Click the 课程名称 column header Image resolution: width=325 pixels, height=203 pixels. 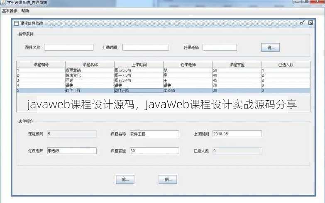(x=90, y=65)
